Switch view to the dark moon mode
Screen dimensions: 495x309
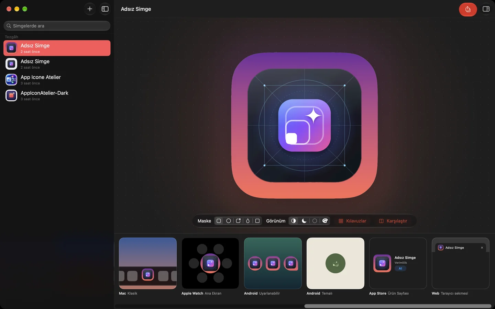coord(304,221)
